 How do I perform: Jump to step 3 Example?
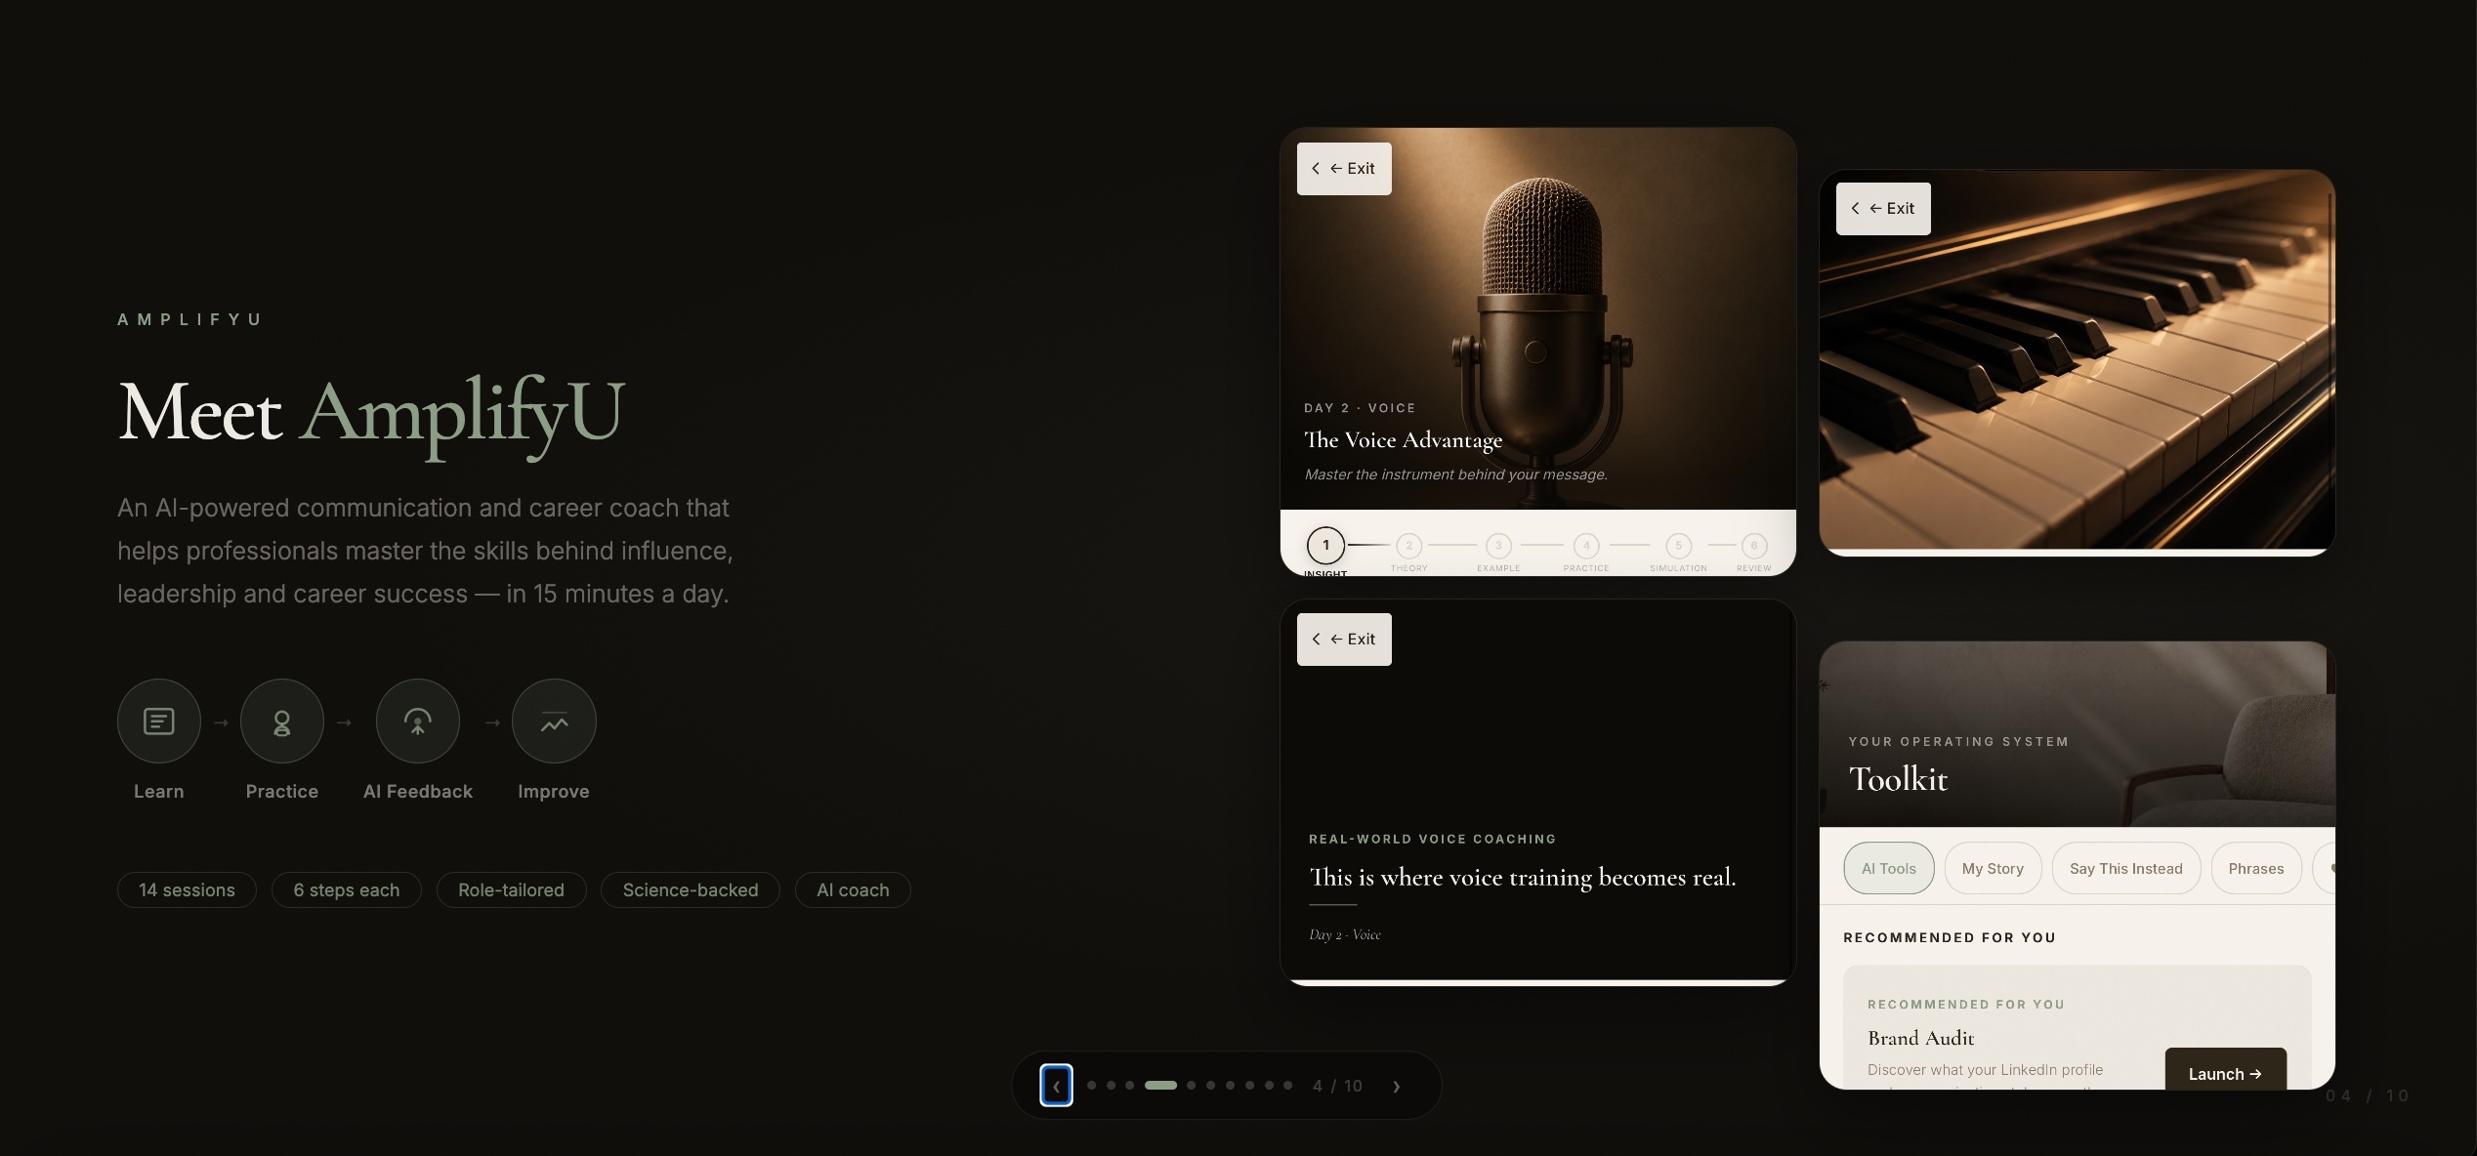[x=1498, y=546]
